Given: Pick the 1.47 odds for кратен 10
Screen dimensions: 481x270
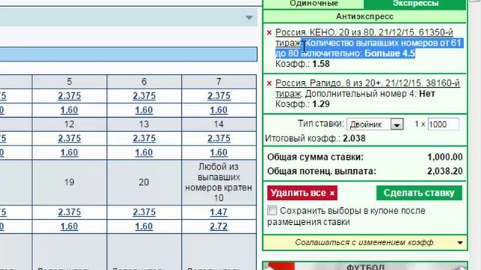Looking at the screenshot, I should pyautogui.click(x=219, y=212).
